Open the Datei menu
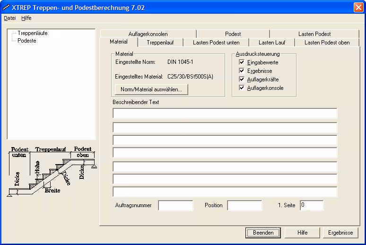Image resolution: width=366 pixels, height=245 pixels. click(x=9, y=18)
